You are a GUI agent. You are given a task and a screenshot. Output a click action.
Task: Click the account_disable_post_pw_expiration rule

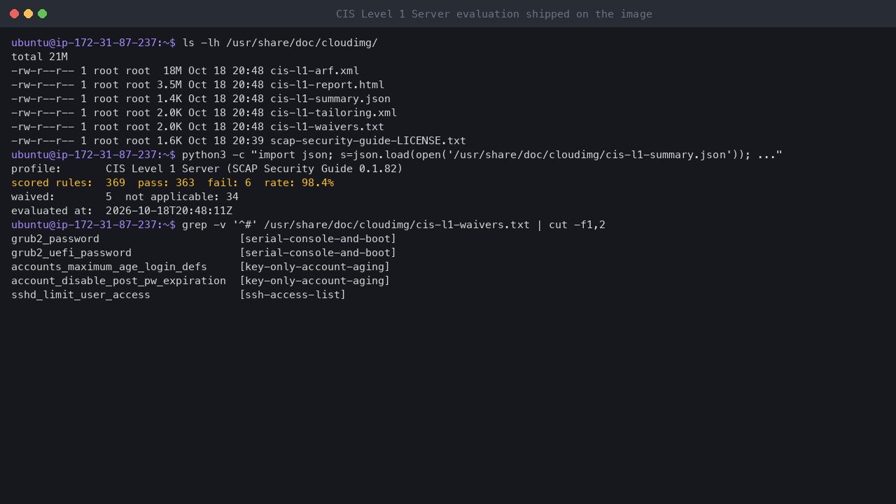[x=118, y=281]
